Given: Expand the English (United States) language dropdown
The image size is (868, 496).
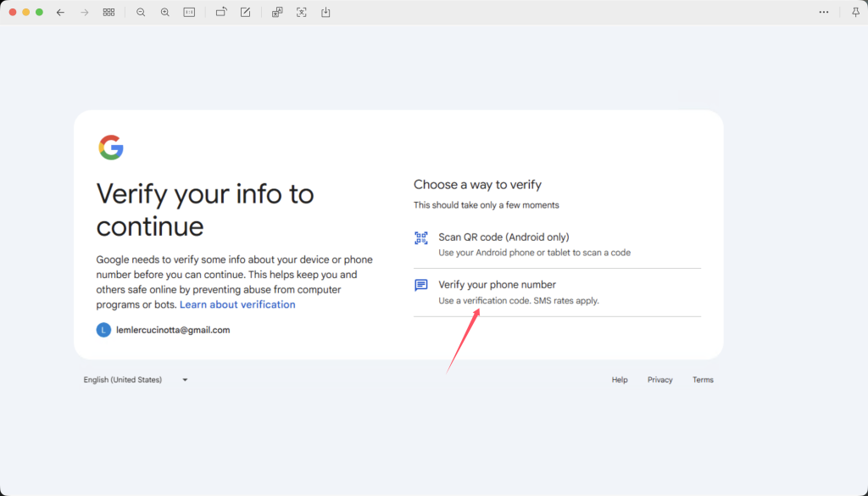Looking at the screenshot, I should tap(136, 380).
